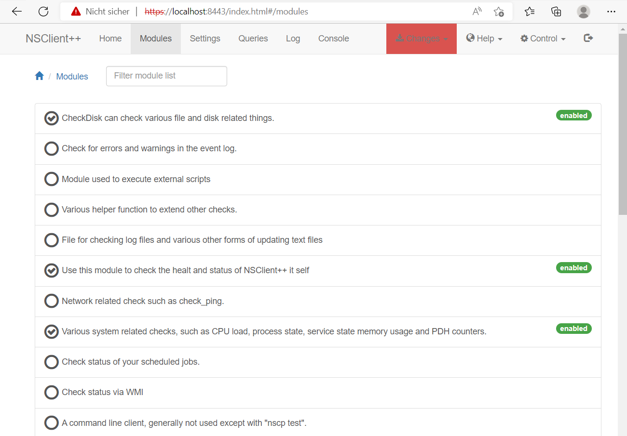
Task: Click the browser address bar URL
Action: click(x=226, y=12)
